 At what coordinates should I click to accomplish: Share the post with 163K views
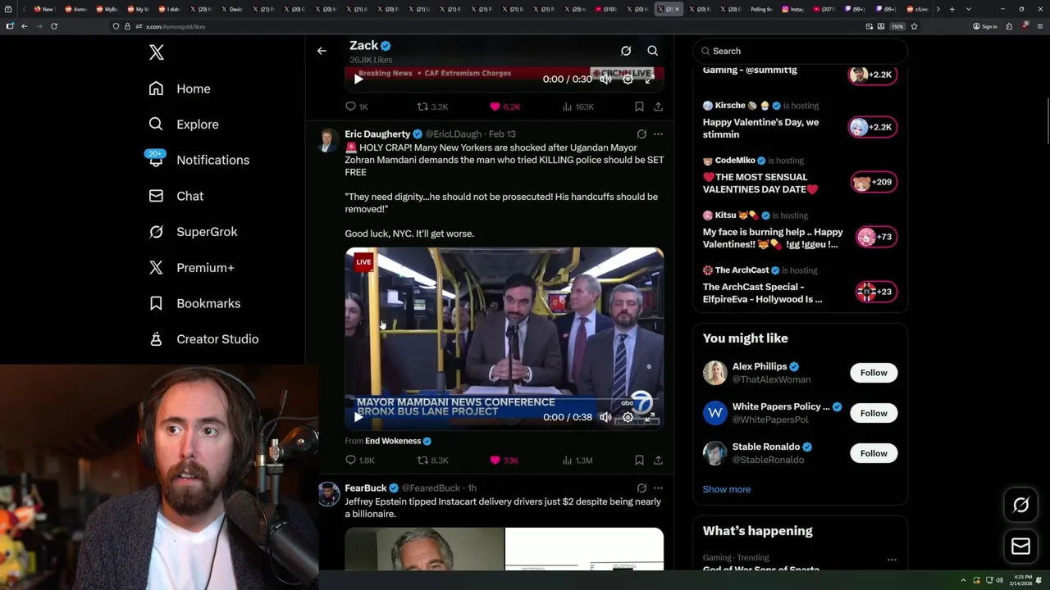(658, 107)
